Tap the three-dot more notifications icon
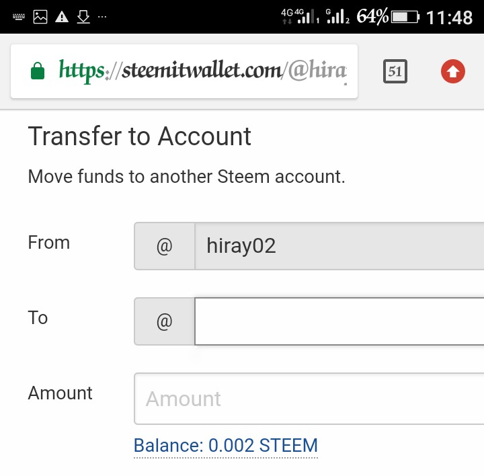The image size is (484, 476). click(x=102, y=17)
